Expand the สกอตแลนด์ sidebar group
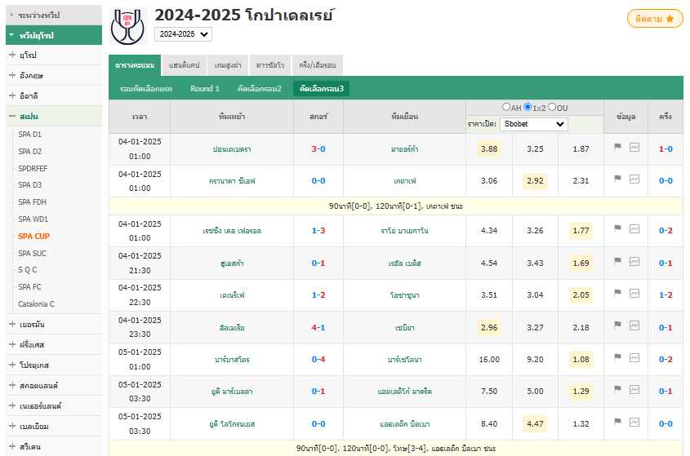The image size is (690, 456). pyautogui.click(x=54, y=385)
